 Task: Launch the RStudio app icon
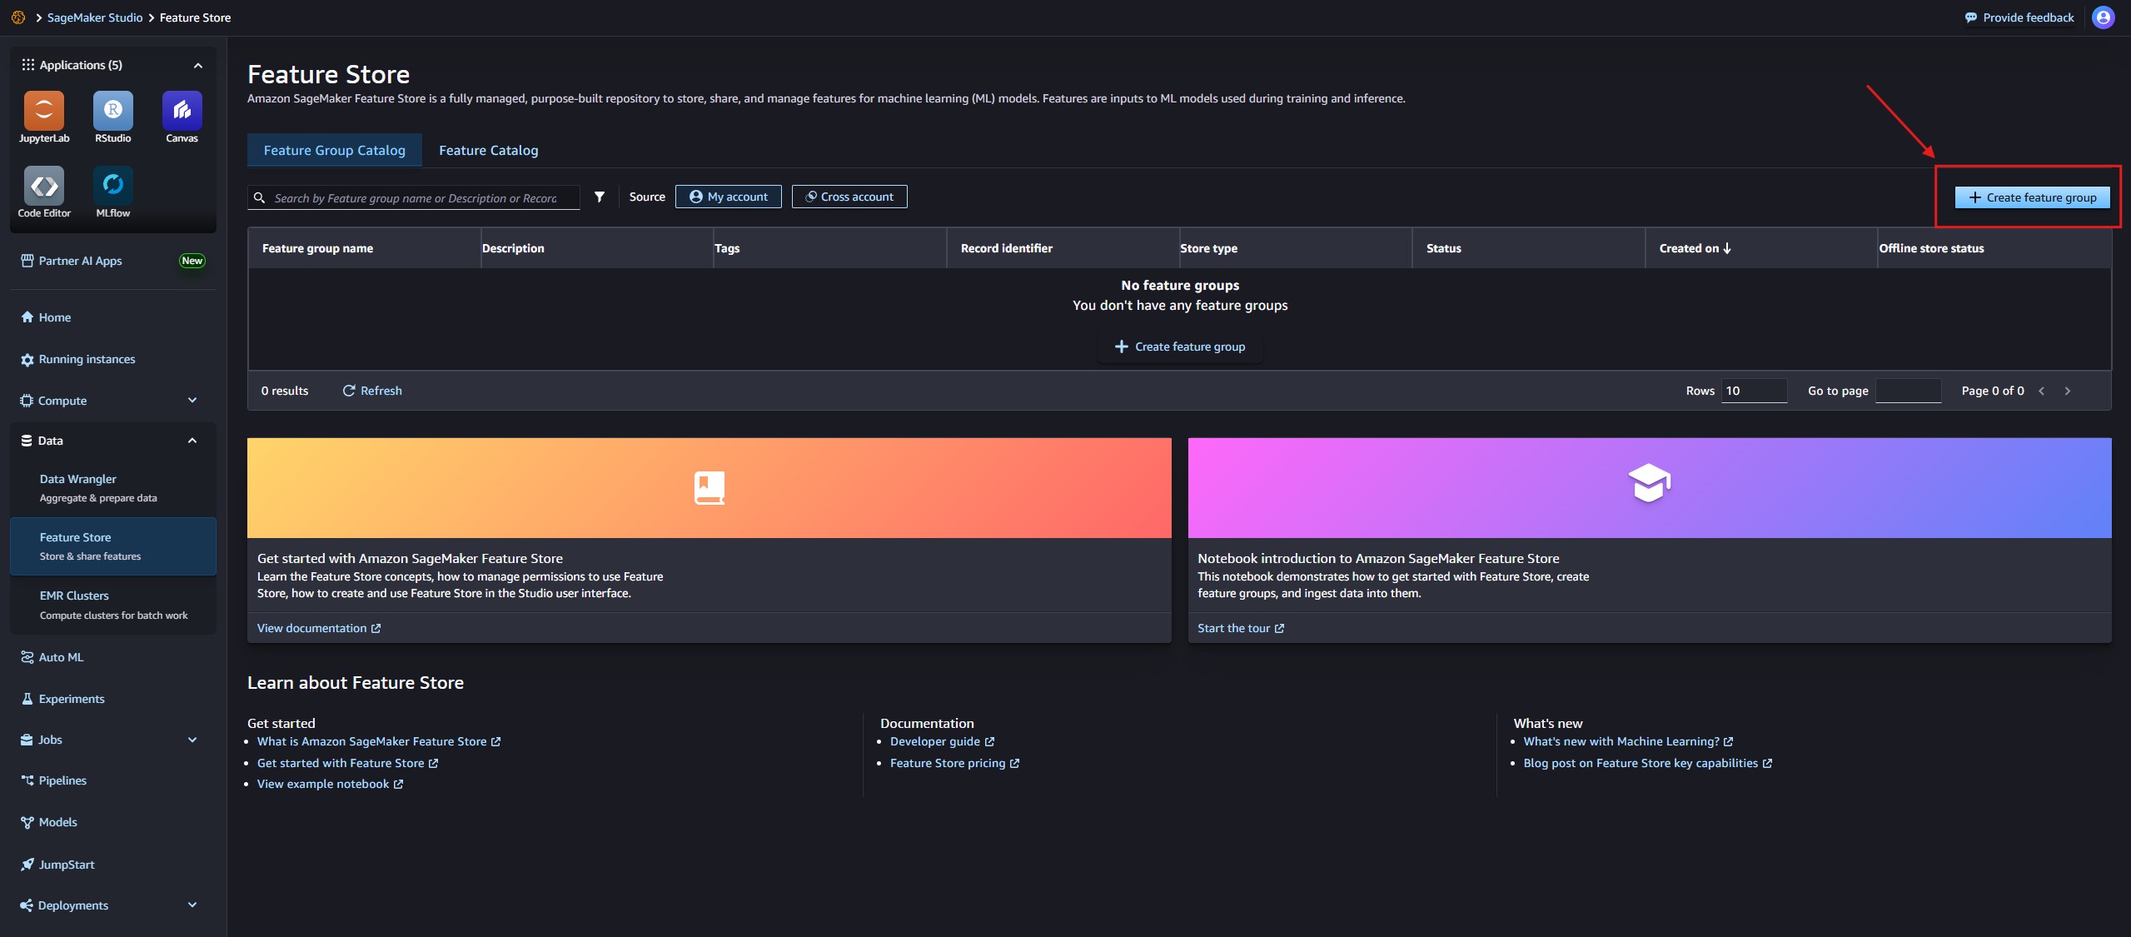(x=112, y=111)
